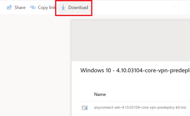Select file anyconnect-win-4.10.03104-core-vpn-predeploy-k9.msi
This screenshot has height=116, width=190.
140,107
